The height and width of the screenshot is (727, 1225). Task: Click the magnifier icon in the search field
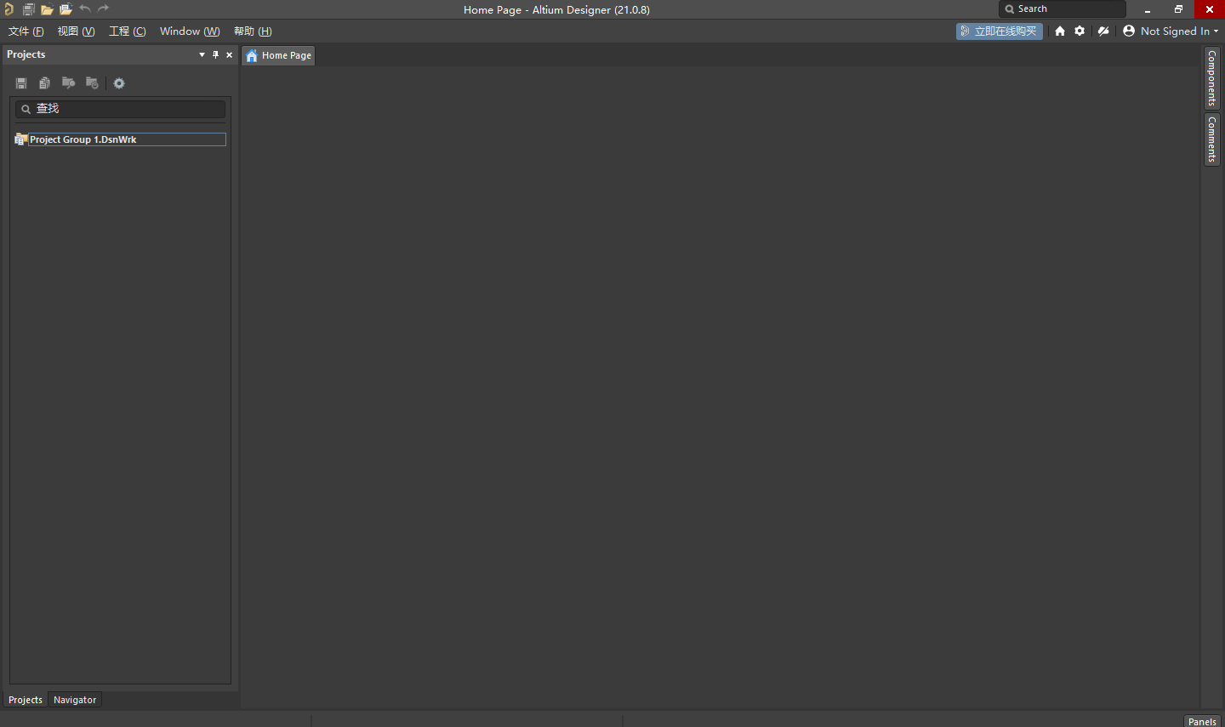pos(26,109)
